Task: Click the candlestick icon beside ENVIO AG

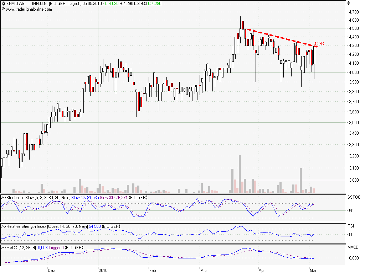Action: point(3,4)
